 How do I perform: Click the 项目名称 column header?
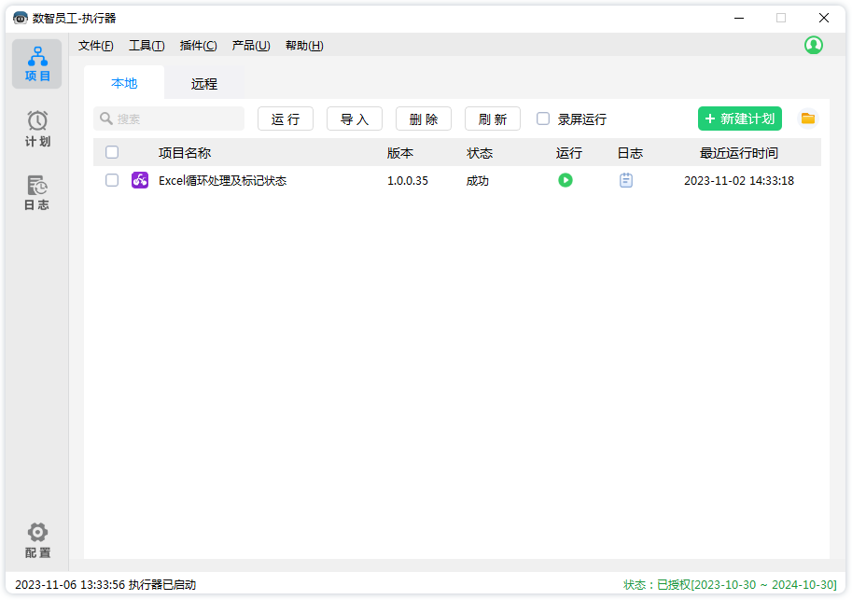[x=184, y=153]
